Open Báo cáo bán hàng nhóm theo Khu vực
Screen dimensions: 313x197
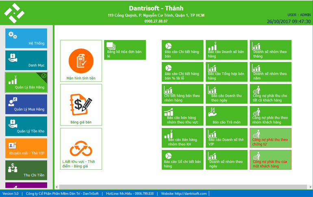click(183, 116)
